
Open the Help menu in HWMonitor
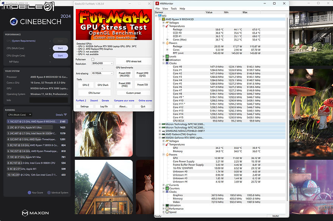(x=183, y=9)
